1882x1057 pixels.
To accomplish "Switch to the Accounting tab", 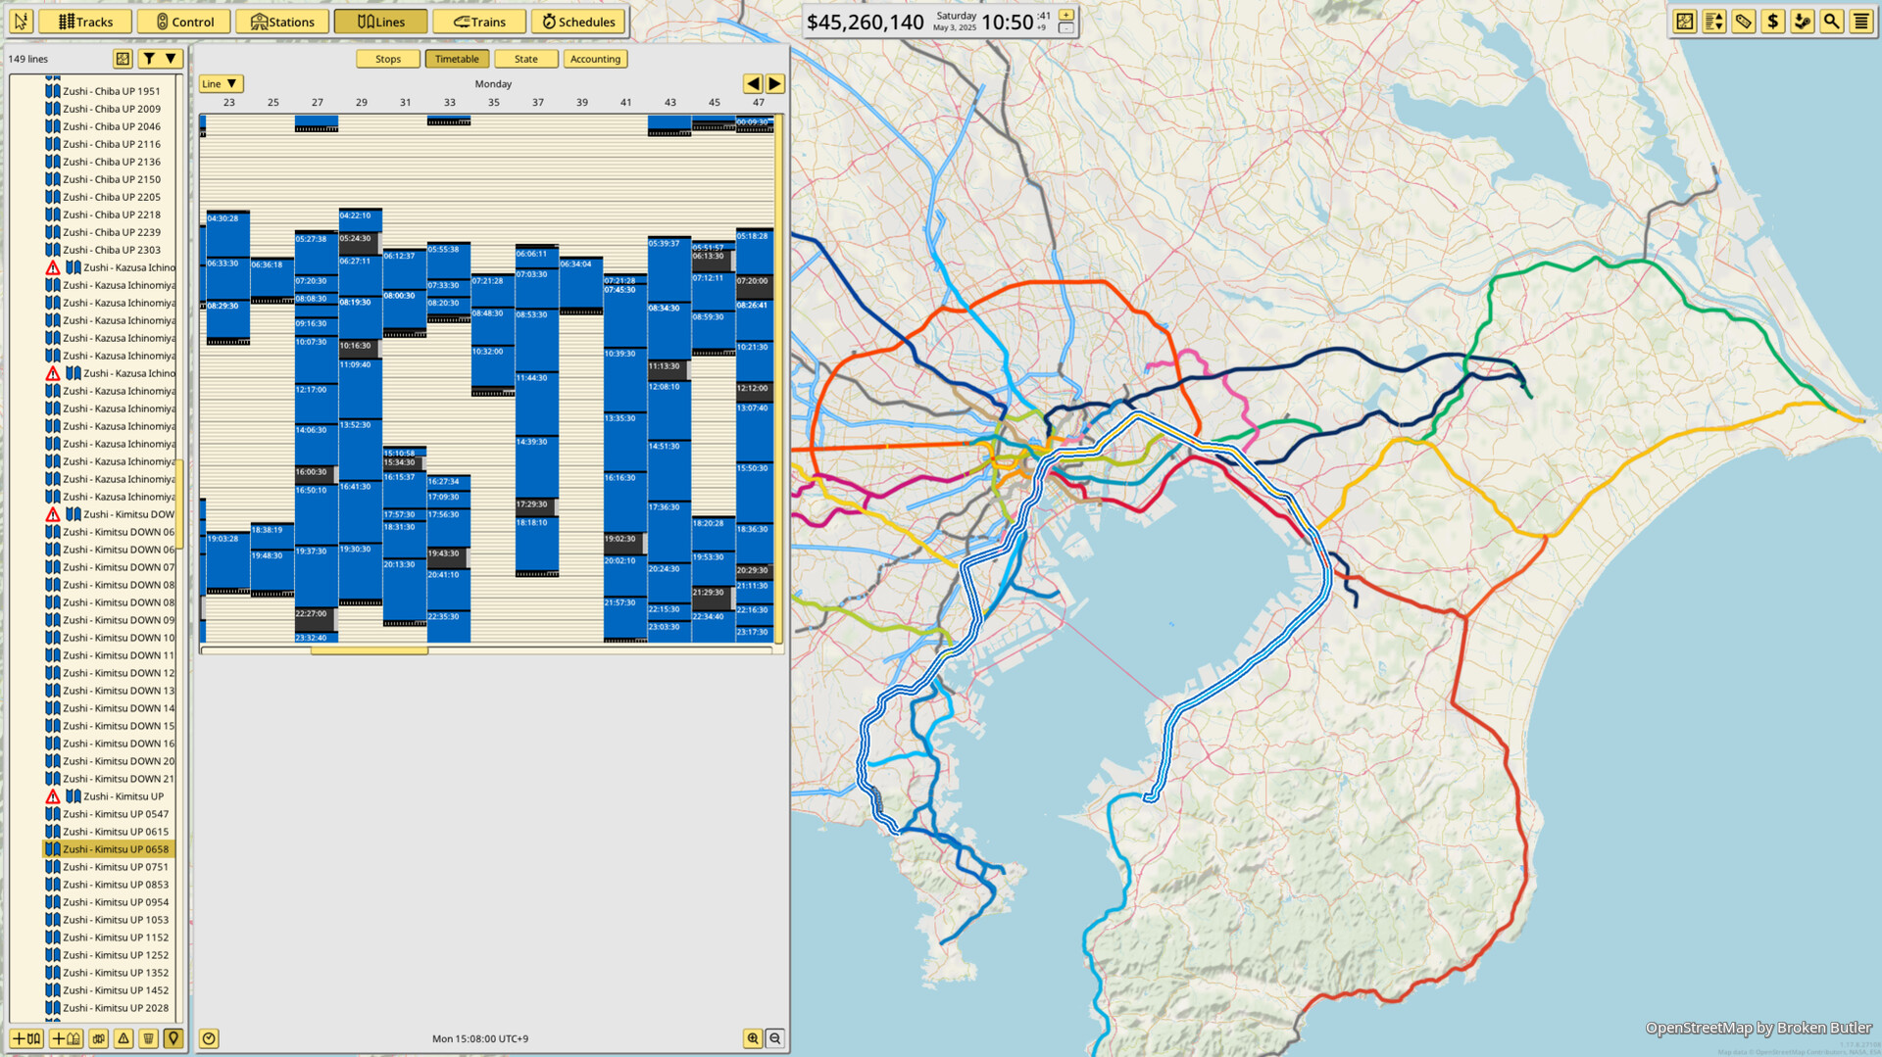I will pos(595,59).
